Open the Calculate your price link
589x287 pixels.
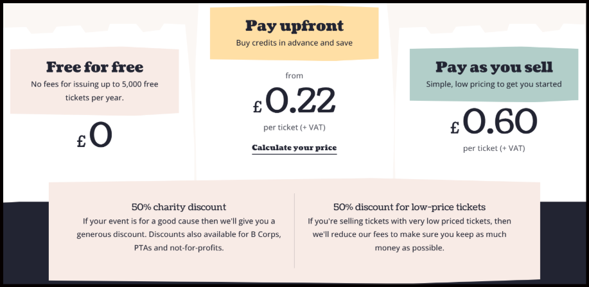coord(294,148)
